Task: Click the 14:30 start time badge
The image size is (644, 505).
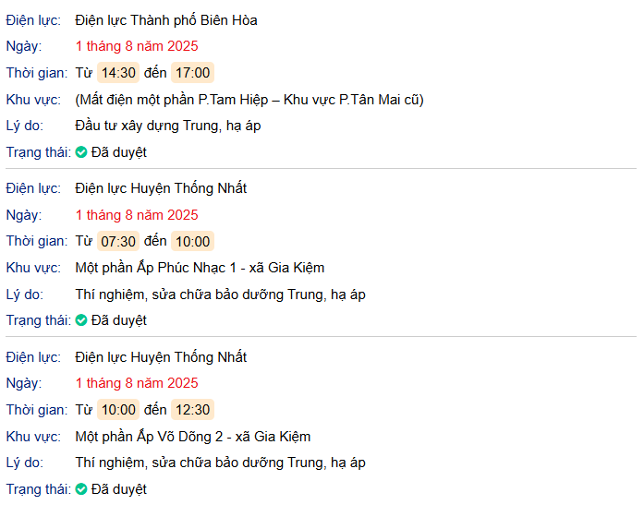Action: click(x=118, y=73)
